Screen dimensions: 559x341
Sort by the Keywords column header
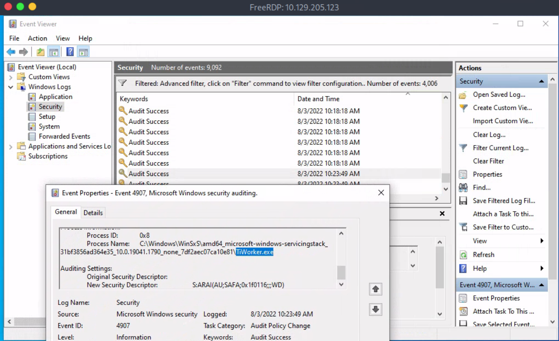point(205,99)
